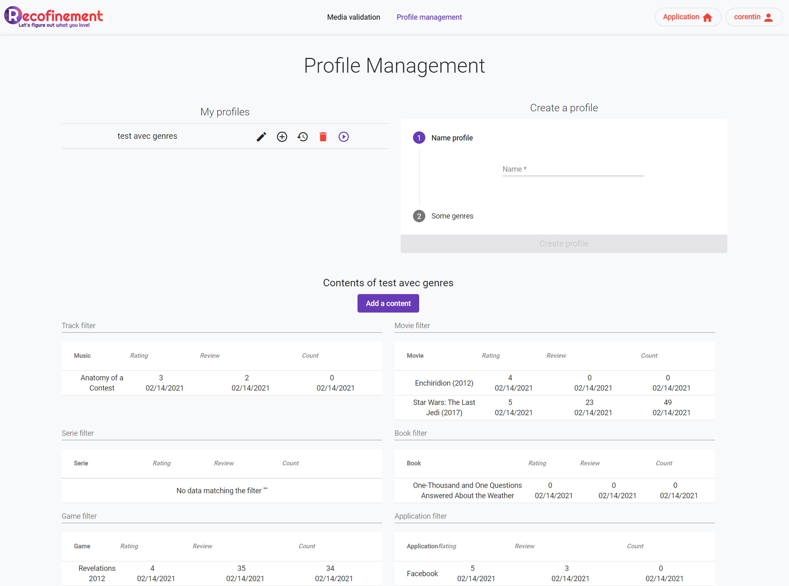Image resolution: width=789 pixels, height=586 pixels.
Task: Focus the profile Name input field
Action: (x=573, y=169)
